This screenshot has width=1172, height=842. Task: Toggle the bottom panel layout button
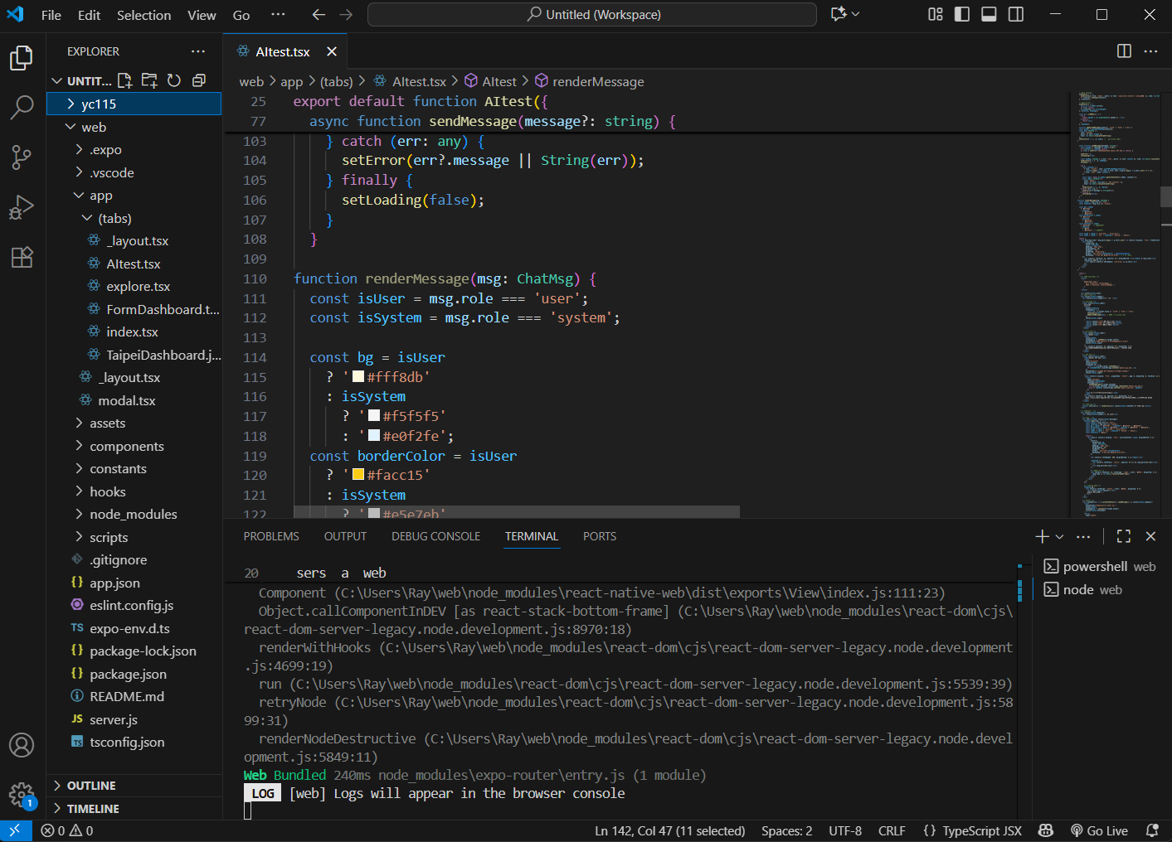coord(989,14)
